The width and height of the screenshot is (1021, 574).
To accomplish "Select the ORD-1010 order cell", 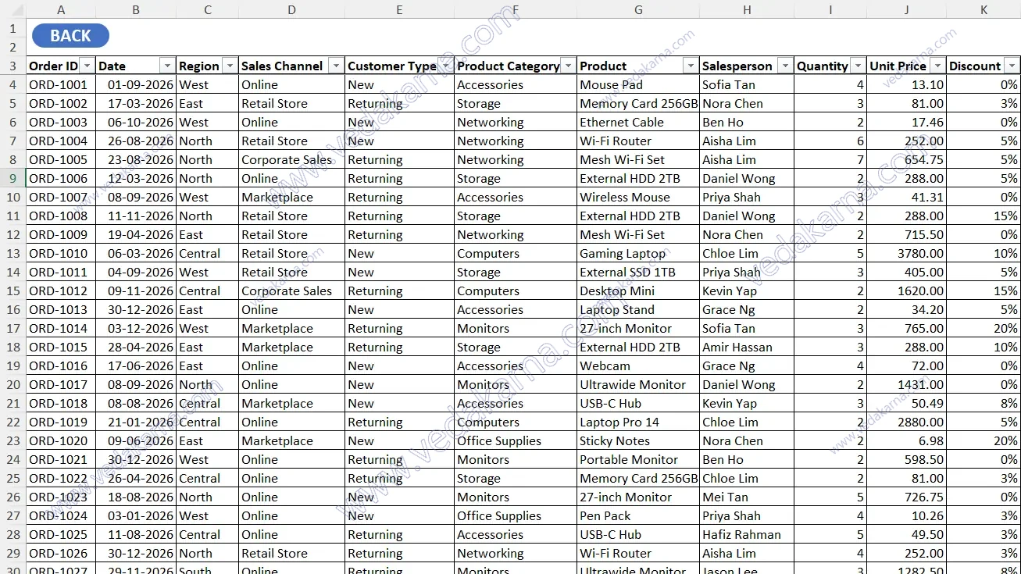I will tap(61, 254).
